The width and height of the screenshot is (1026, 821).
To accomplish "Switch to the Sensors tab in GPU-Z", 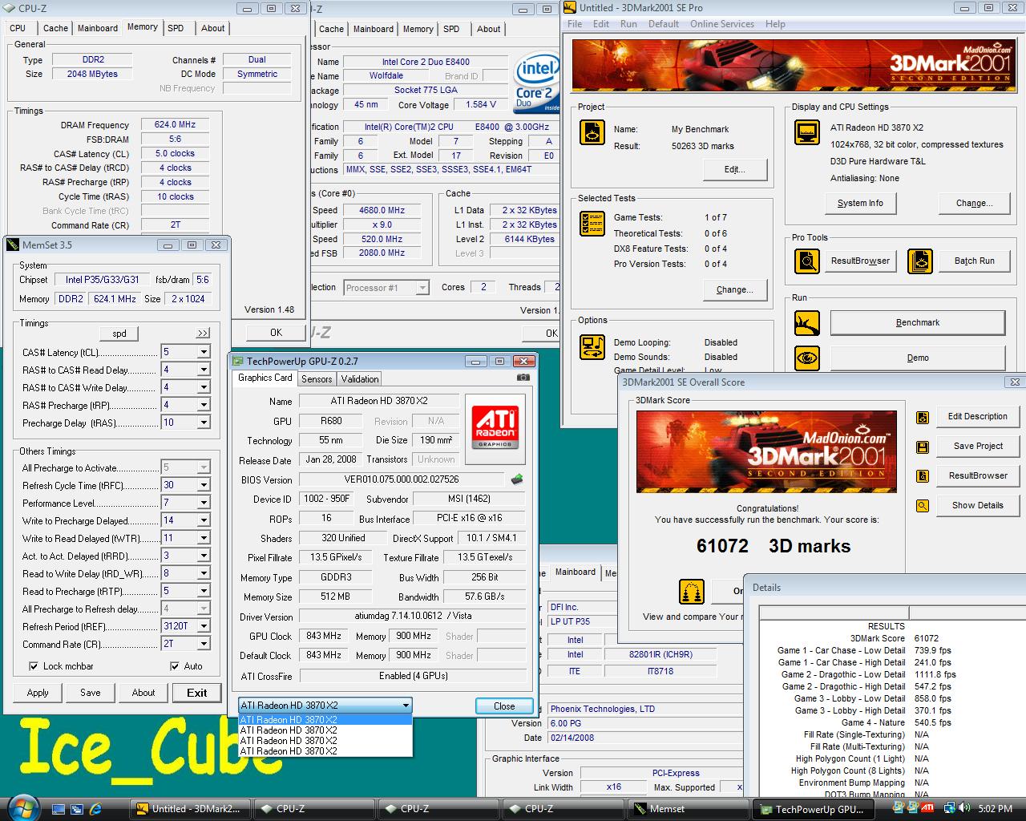I will 317,379.
